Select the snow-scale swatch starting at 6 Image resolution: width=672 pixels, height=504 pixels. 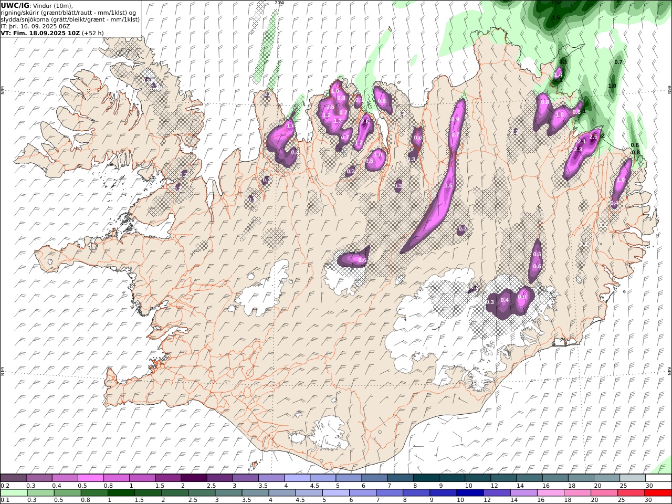coord(374,478)
